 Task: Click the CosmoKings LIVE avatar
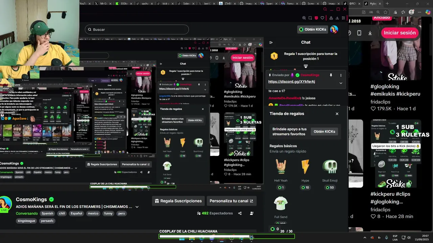pyautogui.click(x=5, y=204)
